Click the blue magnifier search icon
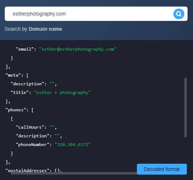The height and width of the screenshot is (180, 193). point(179,14)
